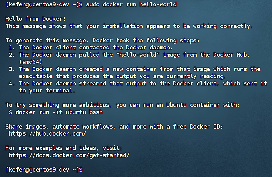
Task: Click the "(amd64)" architecture text
Action: click(31, 62)
